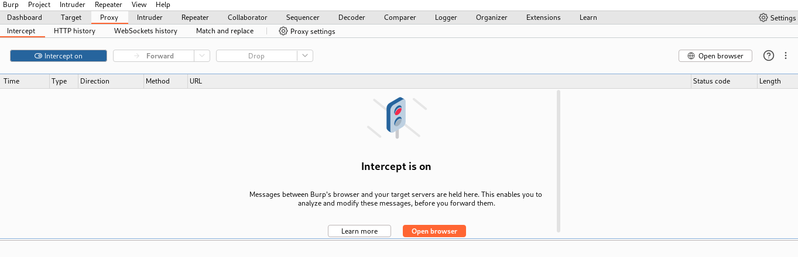Open the Burp menu
The height and width of the screenshot is (257, 798).
tap(11, 5)
